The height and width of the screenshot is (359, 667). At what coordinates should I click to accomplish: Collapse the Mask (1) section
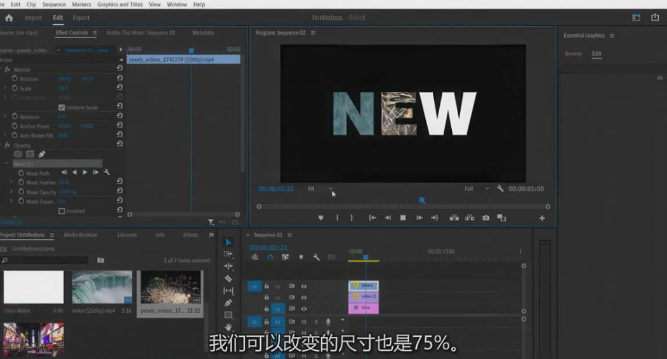(6, 164)
